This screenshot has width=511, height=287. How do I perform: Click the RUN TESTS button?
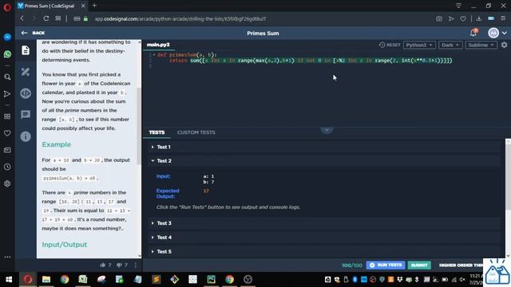tap(386, 265)
